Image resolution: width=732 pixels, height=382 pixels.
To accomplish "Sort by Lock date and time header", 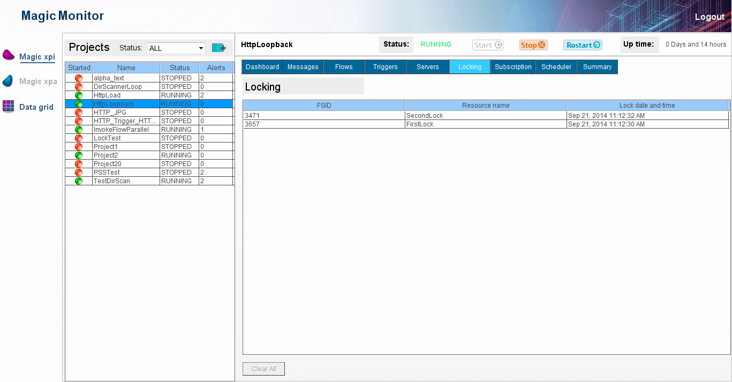I will tap(647, 106).
